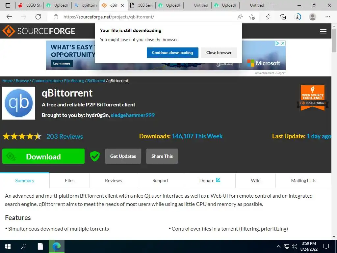Click the star rating icons

click(22, 136)
